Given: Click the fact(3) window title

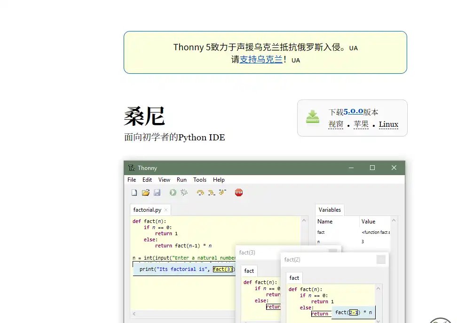Looking at the screenshot, I should [247, 253].
